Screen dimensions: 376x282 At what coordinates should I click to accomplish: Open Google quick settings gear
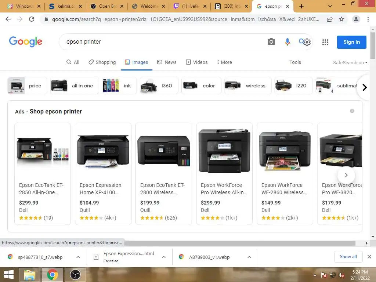(307, 42)
